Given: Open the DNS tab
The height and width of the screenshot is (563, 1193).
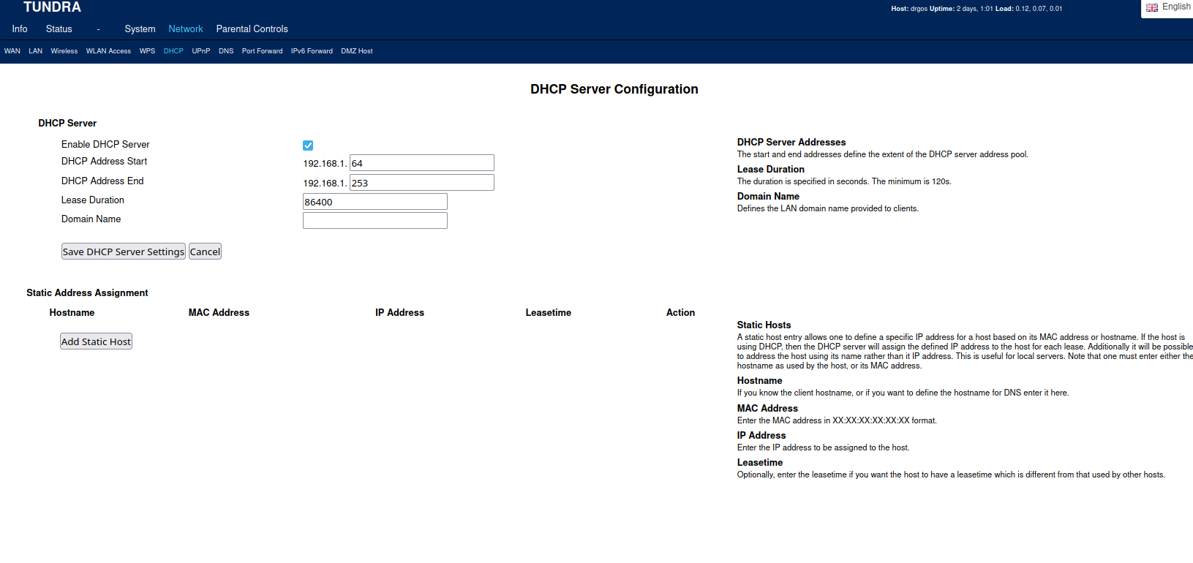Looking at the screenshot, I should [x=226, y=51].
